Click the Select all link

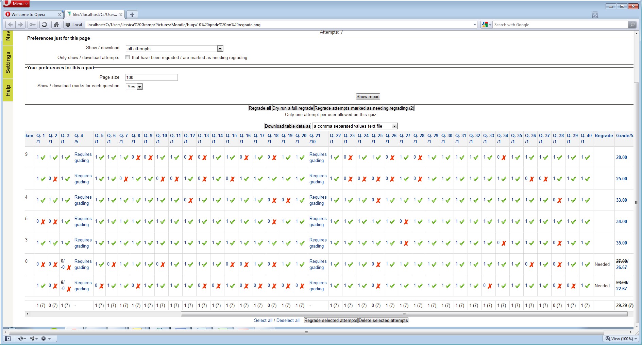263,320
